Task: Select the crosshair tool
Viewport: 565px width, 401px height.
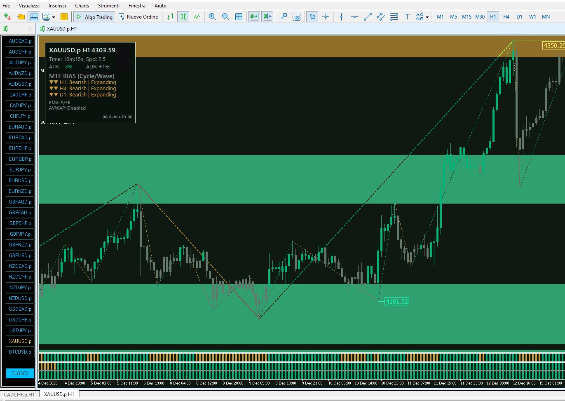Action: (x=326, y=17)
